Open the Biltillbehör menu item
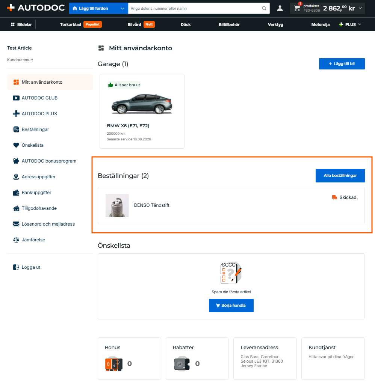 (229, 24)
